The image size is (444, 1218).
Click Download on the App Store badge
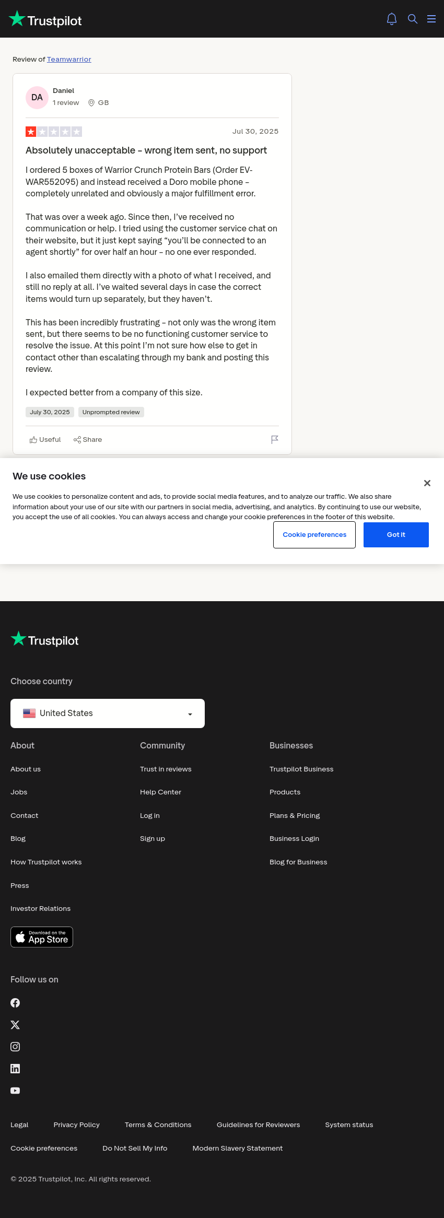[x=42, y=937]
